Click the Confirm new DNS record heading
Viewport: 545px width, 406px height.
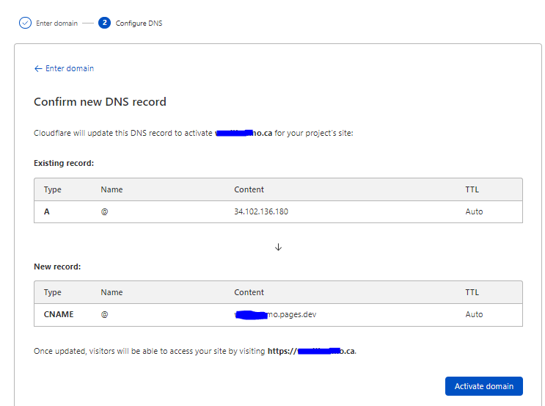click(x=100, y=102)
